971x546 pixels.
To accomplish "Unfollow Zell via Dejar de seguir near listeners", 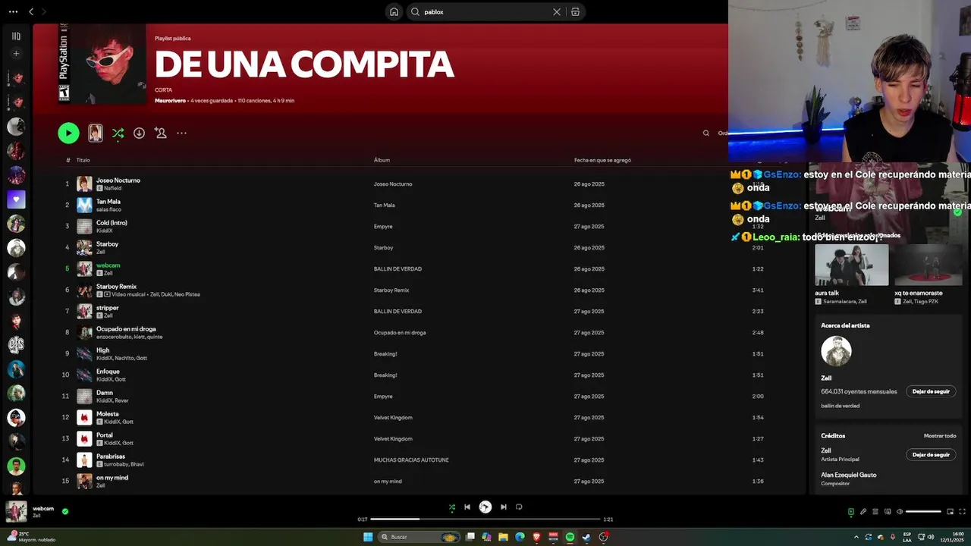I will click(x=931, y=391).
